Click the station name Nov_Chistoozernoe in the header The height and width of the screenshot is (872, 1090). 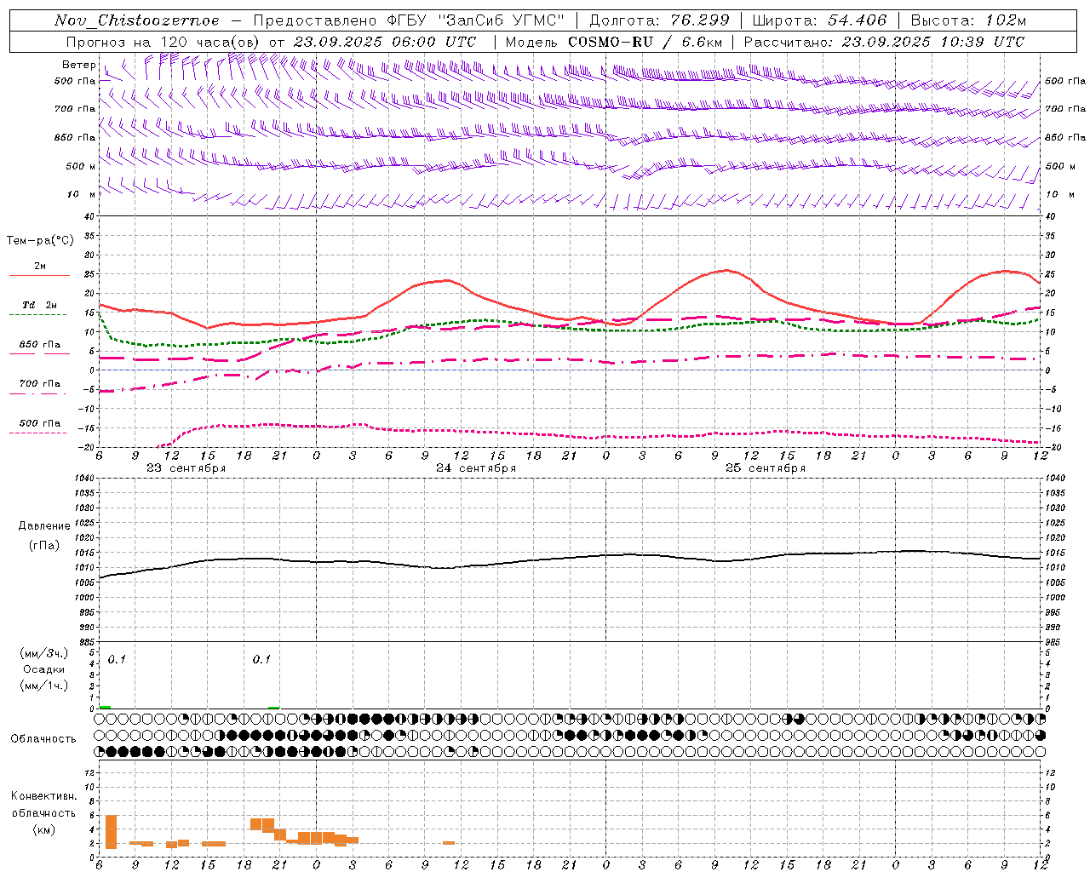[x=137, y=20]
